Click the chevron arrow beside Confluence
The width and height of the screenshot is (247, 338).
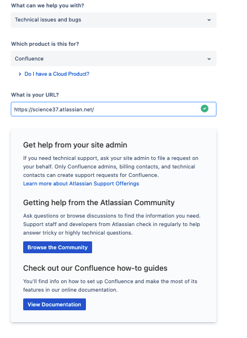point(209,59)
